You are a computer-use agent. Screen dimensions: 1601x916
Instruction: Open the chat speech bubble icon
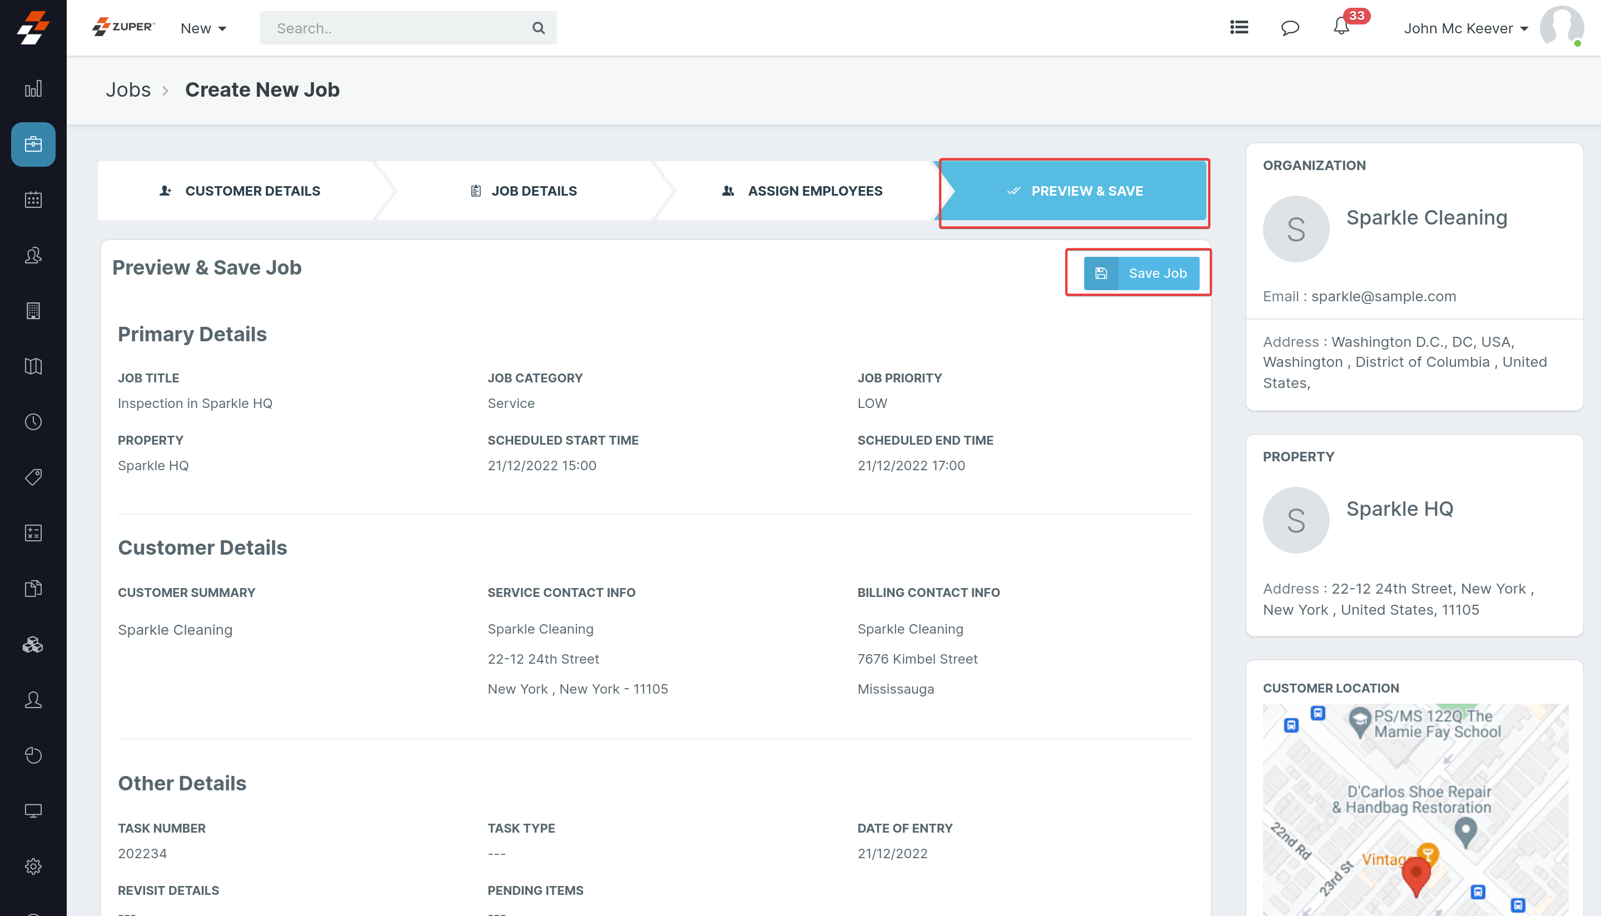pyautogui.click(x=1290, y=28)
